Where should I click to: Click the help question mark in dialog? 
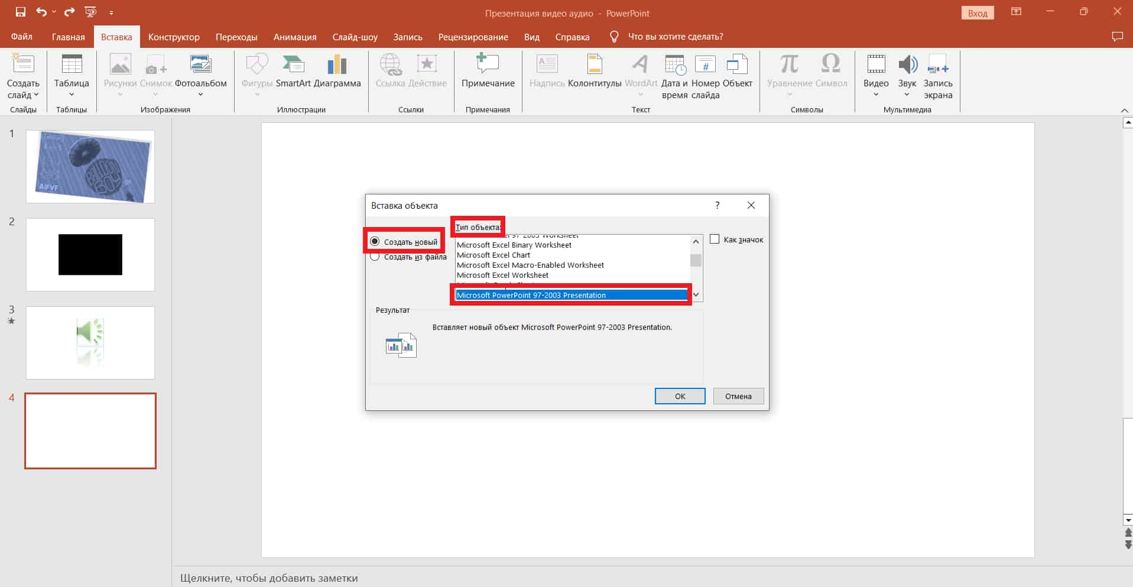click(x=718, y=205)
